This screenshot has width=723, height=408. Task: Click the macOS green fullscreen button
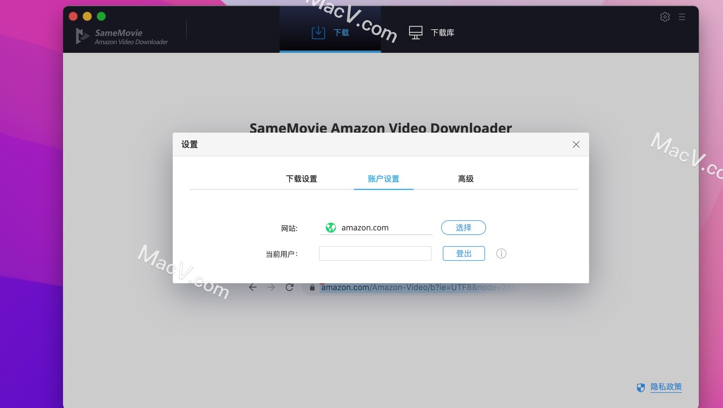tap(101, 16)
